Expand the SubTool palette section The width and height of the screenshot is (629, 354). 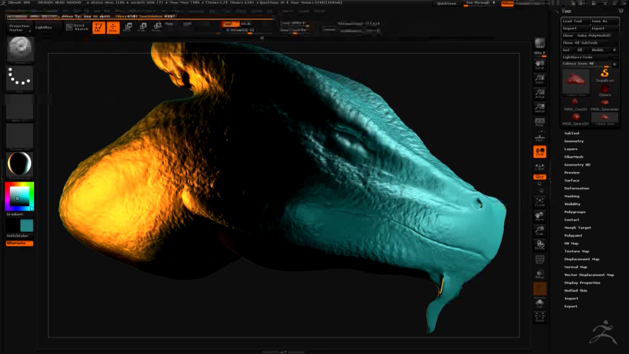(x=572, y=133)
